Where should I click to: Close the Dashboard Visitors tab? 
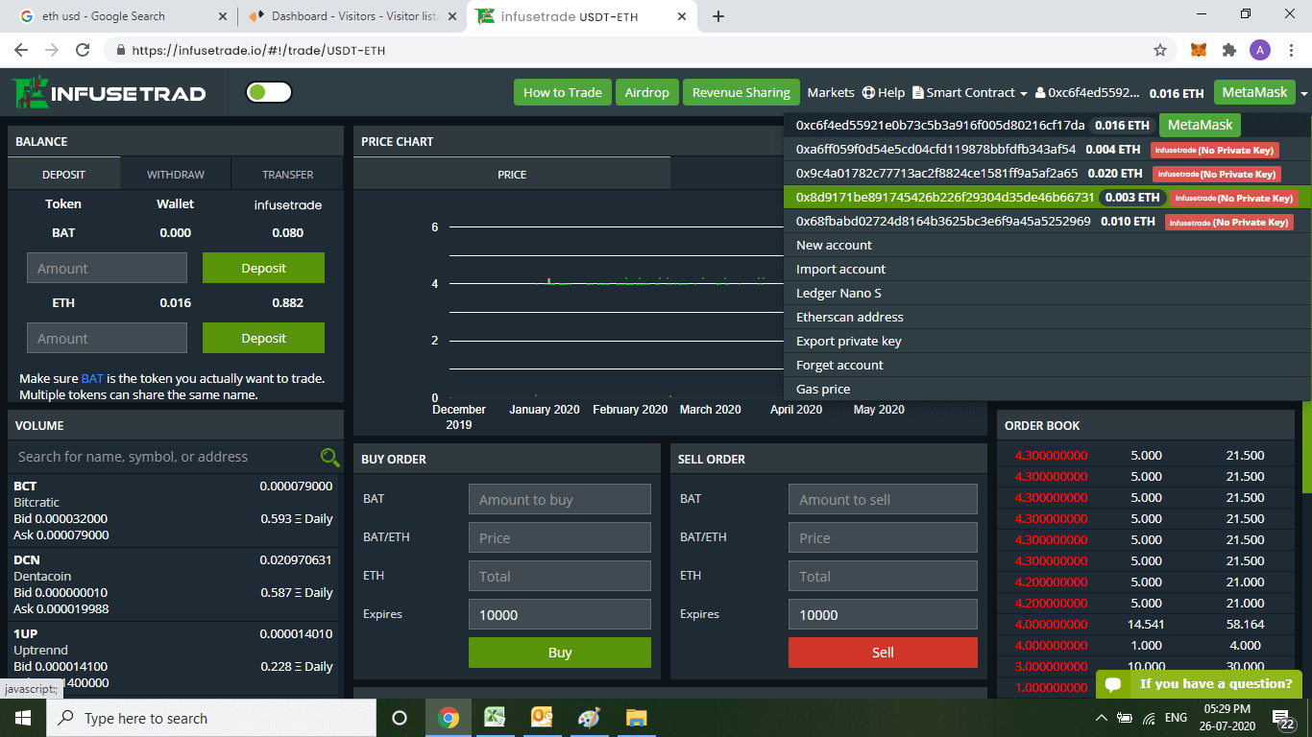453,16
